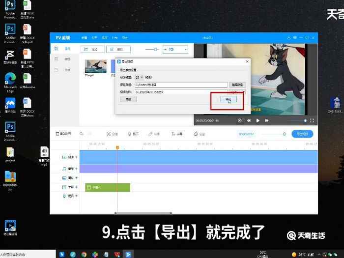Click the plus beside the dubbing microphone track
The image size is (344, 258).
click(76, 196)
